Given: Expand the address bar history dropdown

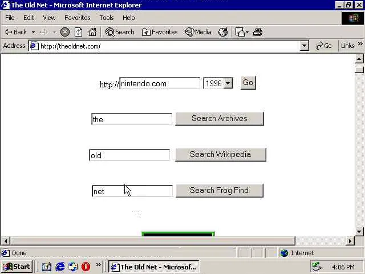Looking at the screenshot, I should [x=304, y=46].
